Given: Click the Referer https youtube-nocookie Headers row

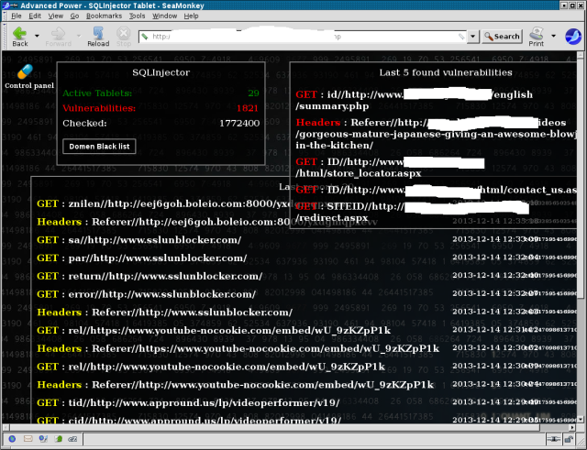Looking at the screenshot, I should pos(238,348).
